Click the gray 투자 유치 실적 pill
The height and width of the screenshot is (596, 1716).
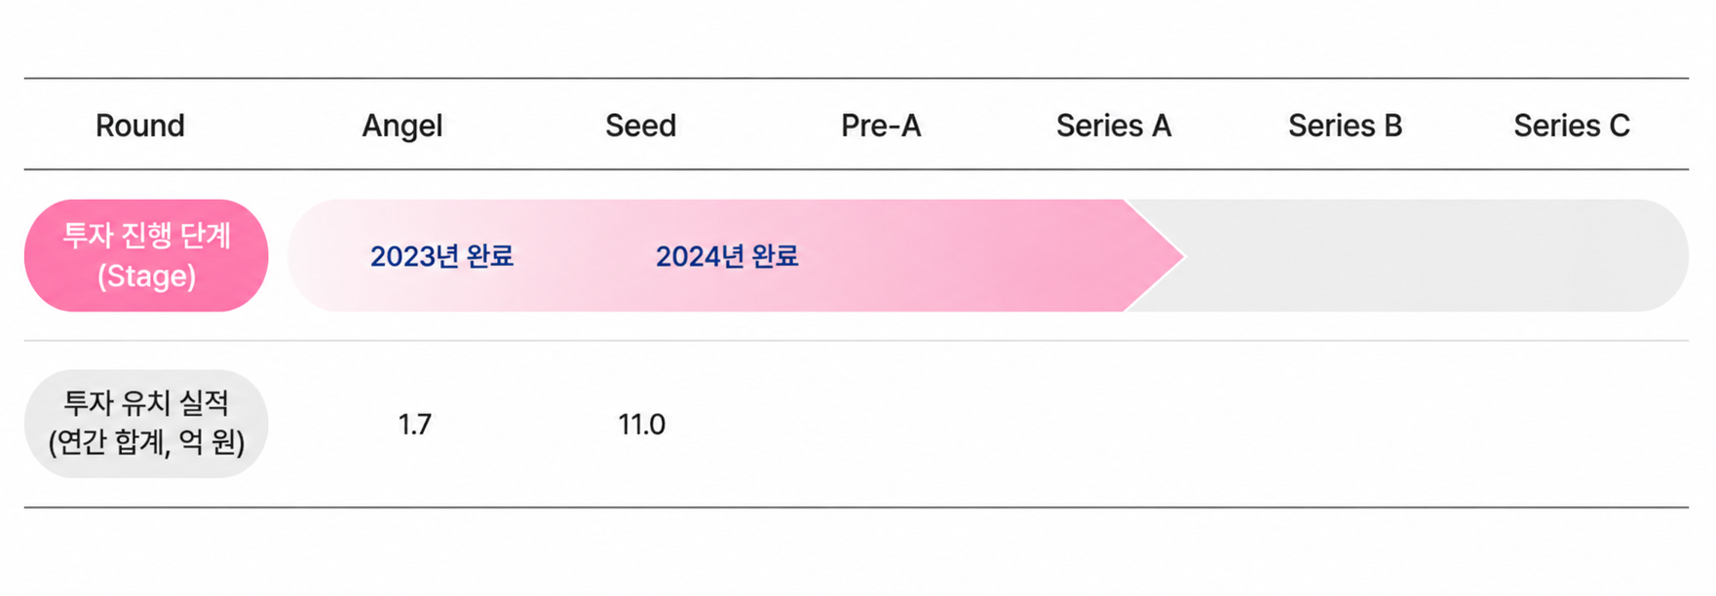(146, 424)
